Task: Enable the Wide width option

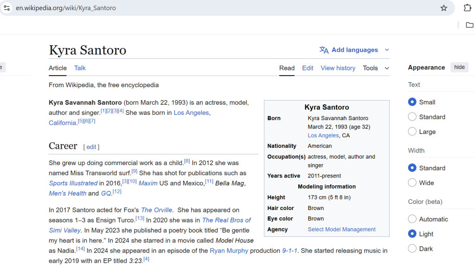Action: [x=412, y=183]
